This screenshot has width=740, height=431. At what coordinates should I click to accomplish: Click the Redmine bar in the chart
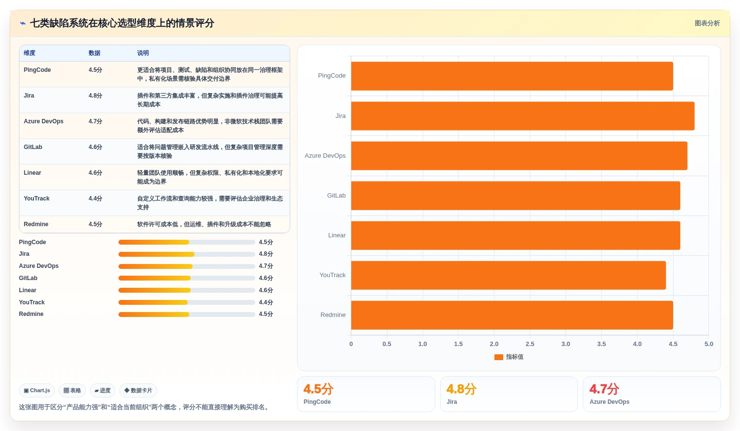click(512, 315)
